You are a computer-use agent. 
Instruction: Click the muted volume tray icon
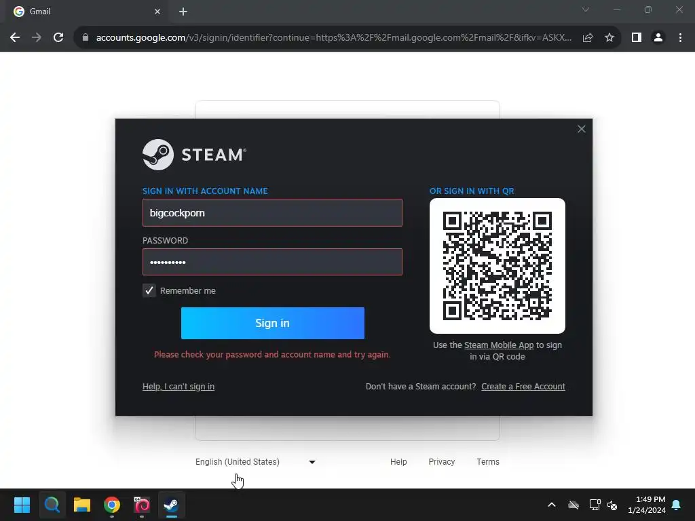click(x=613, y=505)
